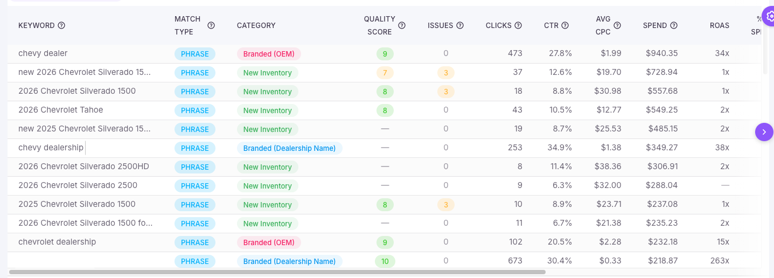Select the 'chevy dealer' keyword

[x=43, y=53]
